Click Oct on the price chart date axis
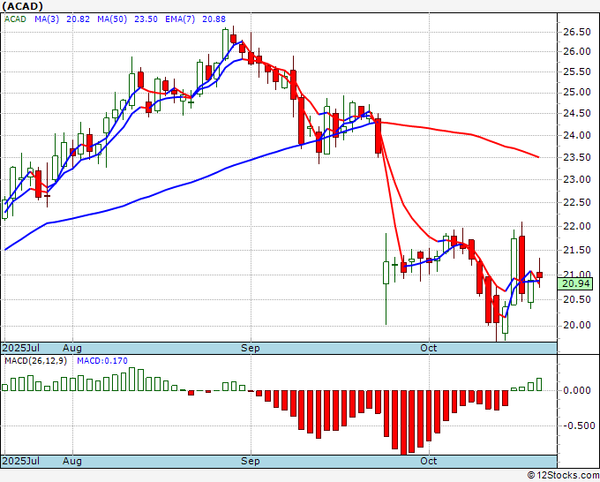600x482 pixels. [429, 348]
